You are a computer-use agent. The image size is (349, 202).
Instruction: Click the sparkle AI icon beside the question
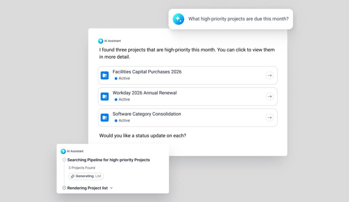pos(178,19)
